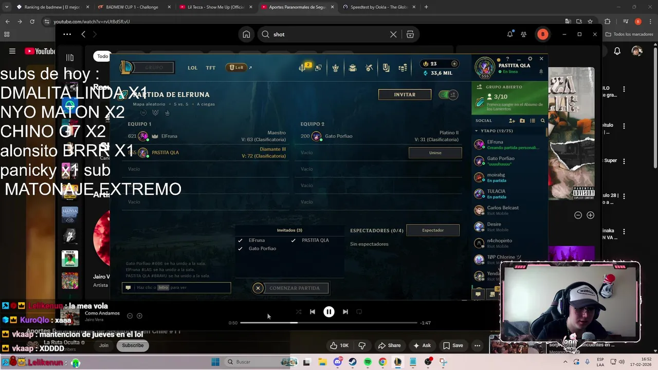Click the lobby chat input field

pyautogui.click(x=176, y=288)
